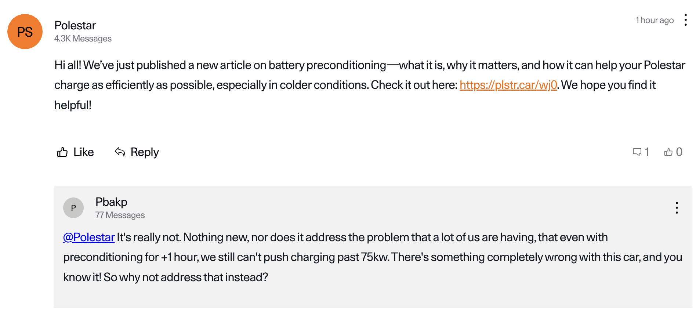Click the "1 hour ago" timestamp
Image resolution: width=696 pixels, height=312 pixels.
[x=655, y=20]
